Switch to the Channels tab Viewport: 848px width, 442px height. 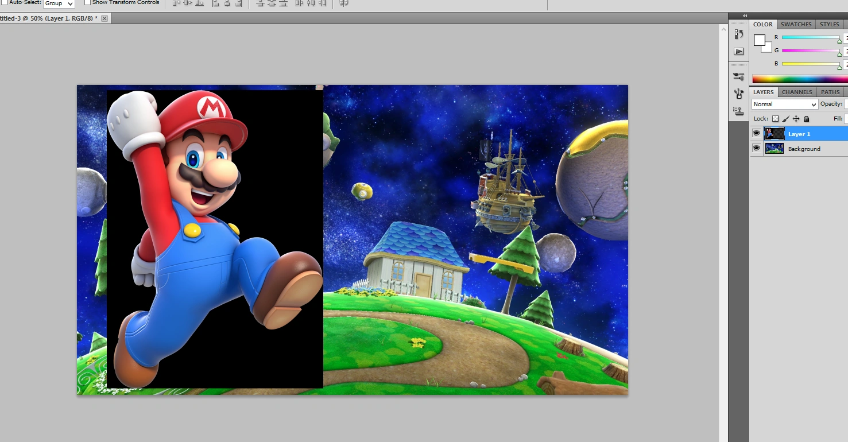point(797,92)
